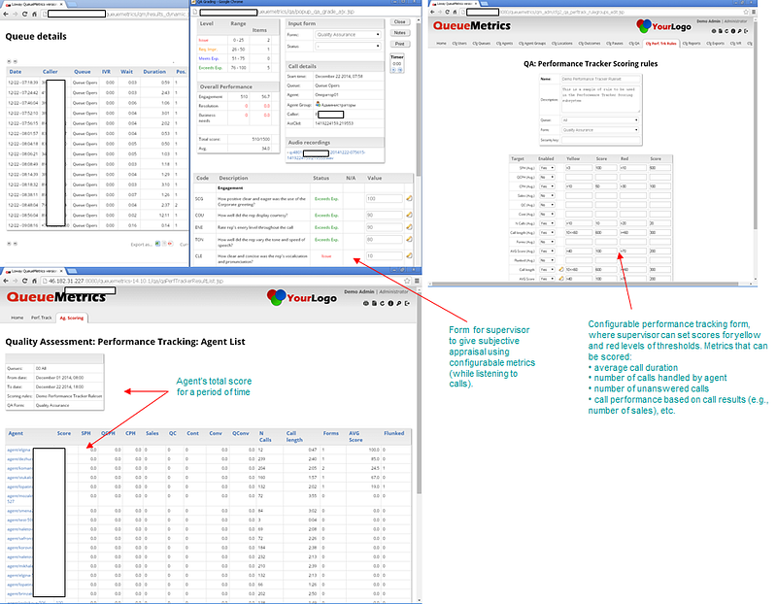Select the Ag. Scoring tab
777x604 pixels.
pos(72,319)
